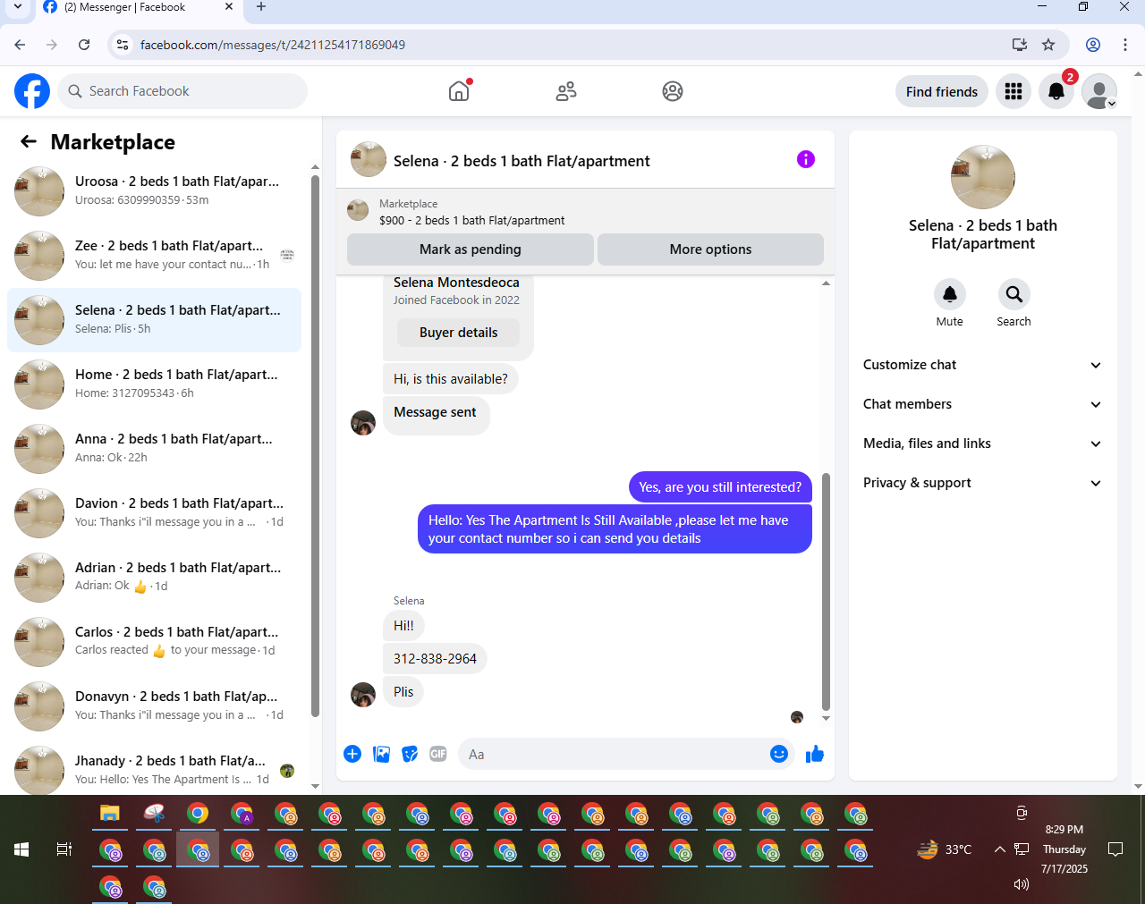Attach a photo file to message
This screenshot has width=1145, height=904.
pos(381,754)
